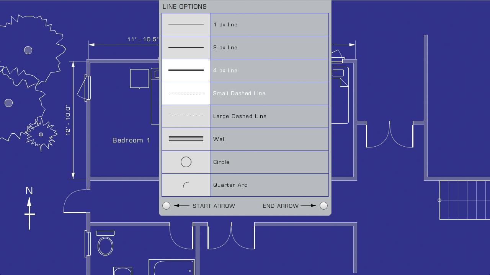Enable the End Arrow option

[x=323, y=205]
